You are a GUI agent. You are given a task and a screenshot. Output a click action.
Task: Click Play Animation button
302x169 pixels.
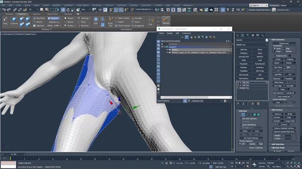tap(240, 163)
